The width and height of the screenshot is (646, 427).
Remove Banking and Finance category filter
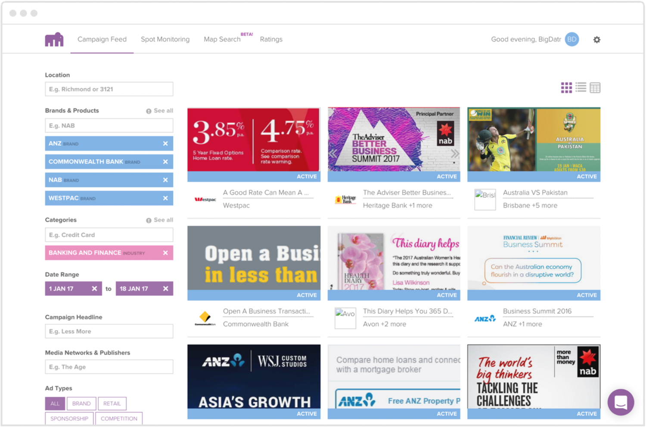tap(165, 253)
